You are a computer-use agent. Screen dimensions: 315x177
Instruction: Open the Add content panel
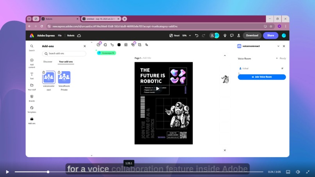32,63
